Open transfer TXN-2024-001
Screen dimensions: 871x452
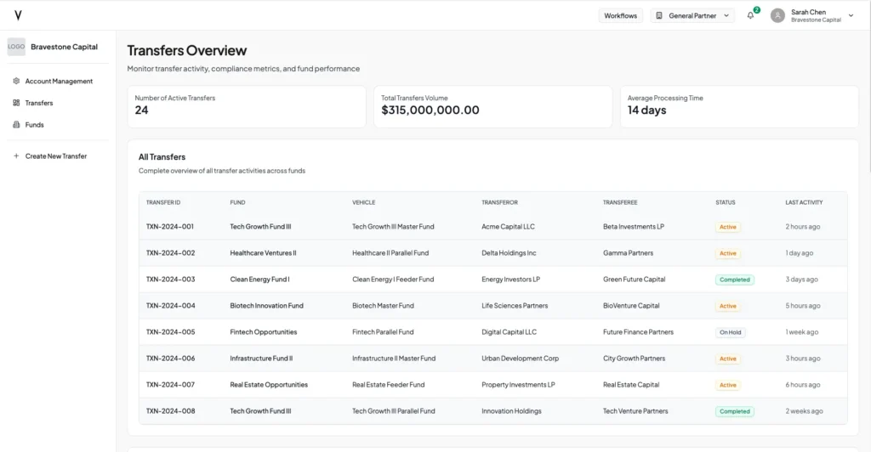pos(170,227)
